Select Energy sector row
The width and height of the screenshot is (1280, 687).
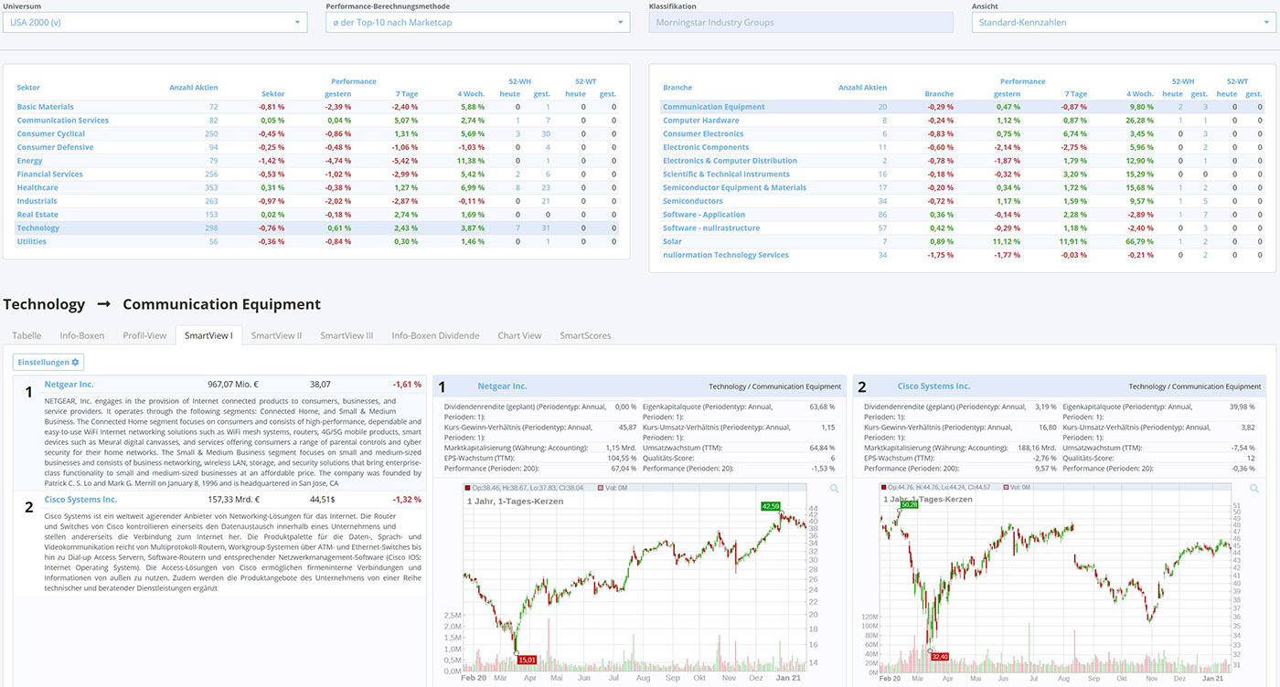tap(316, 161)
